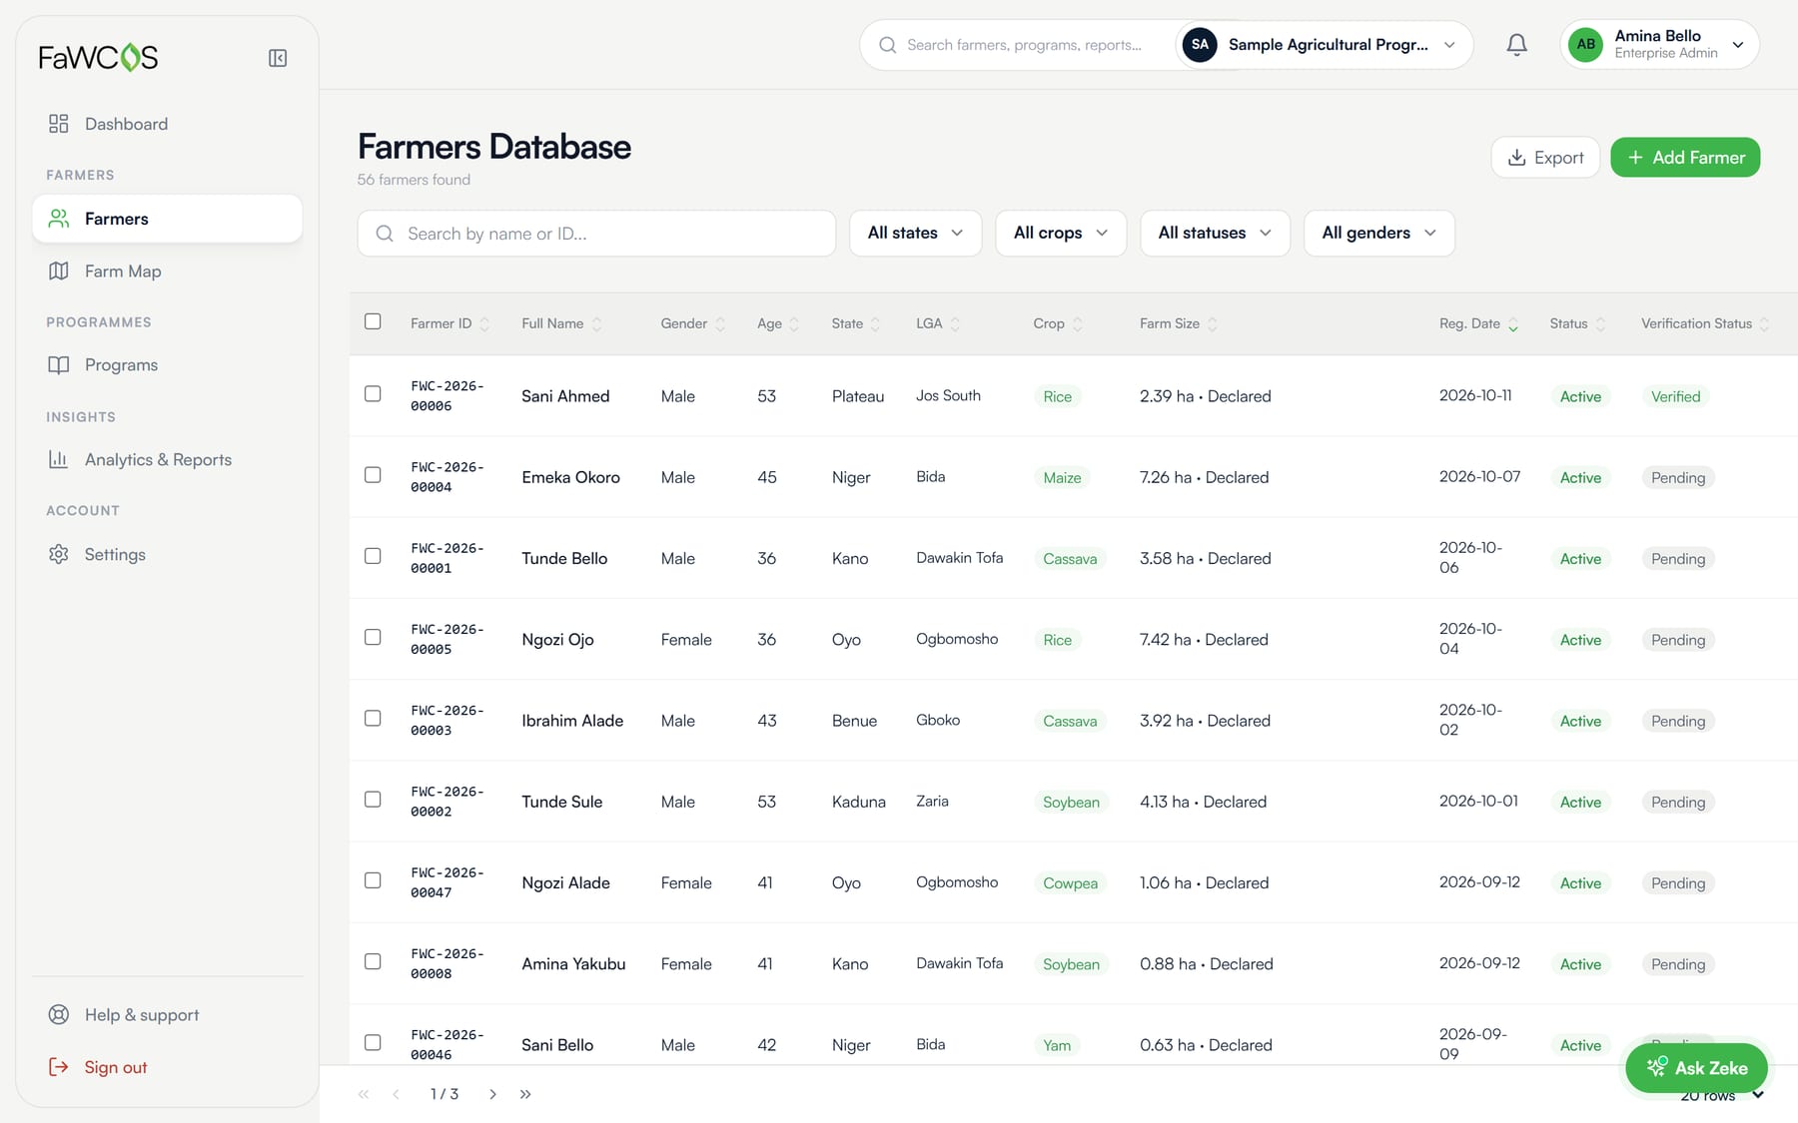Click the FaWCOS logo

[x=98, y=58]
